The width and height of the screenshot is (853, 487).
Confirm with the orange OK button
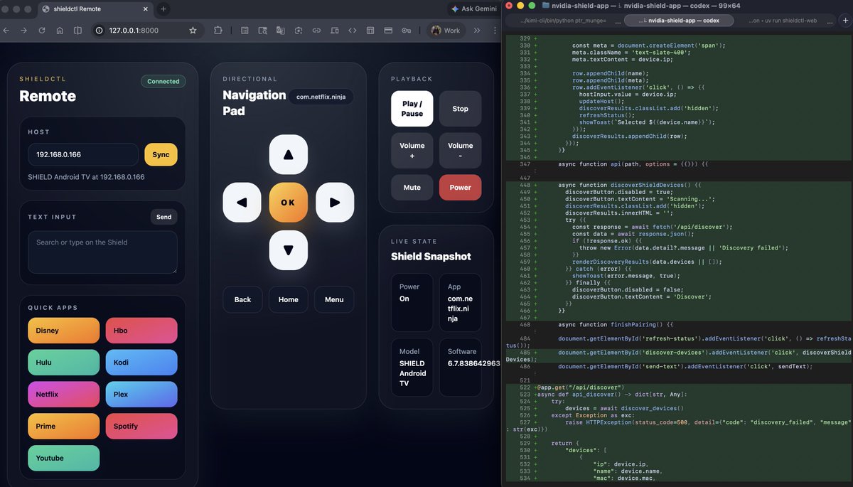click(288, 203)
